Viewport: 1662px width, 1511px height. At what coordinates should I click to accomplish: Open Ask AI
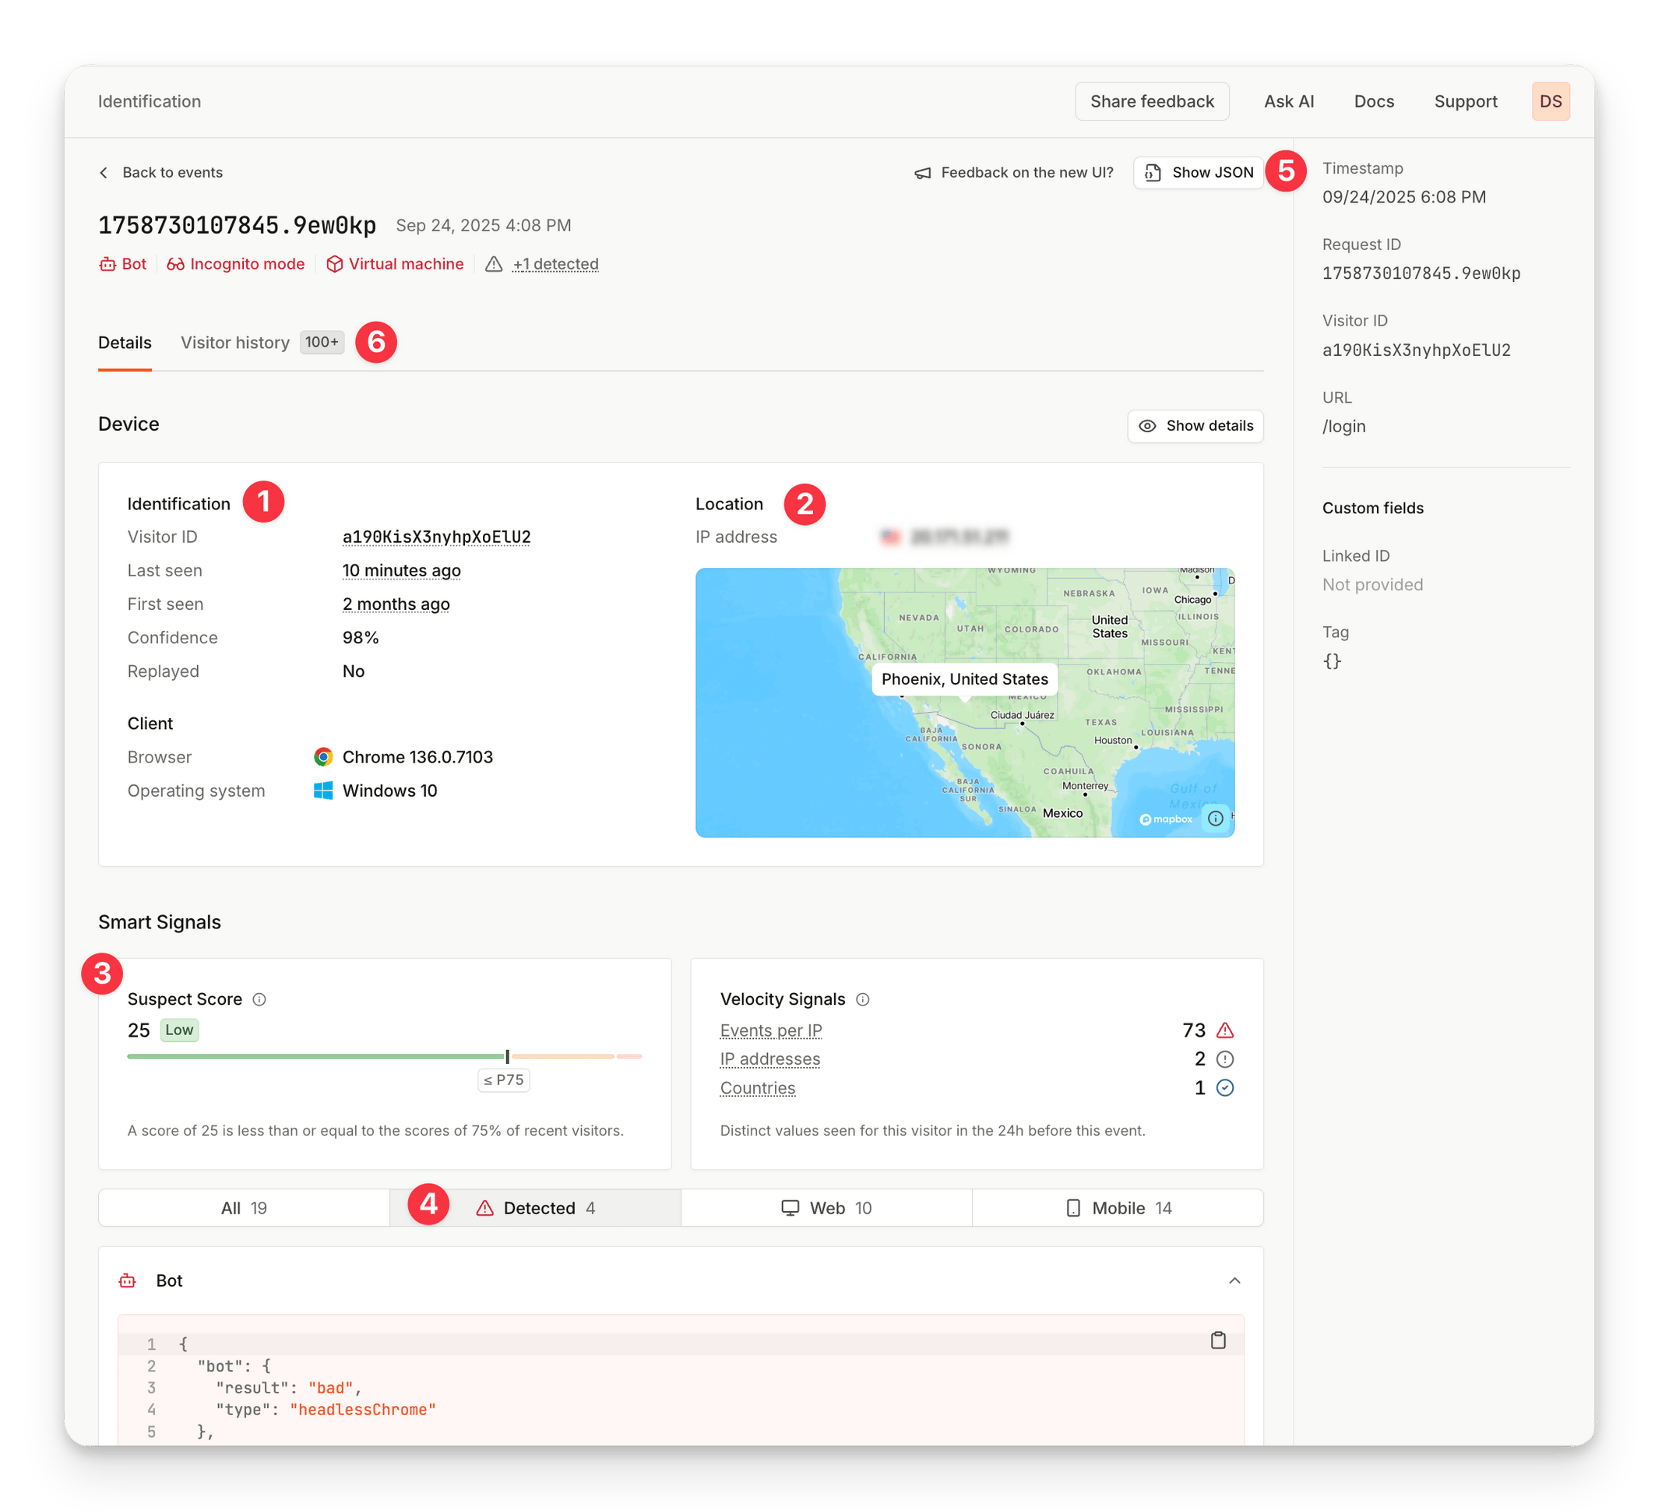(1290, 101)
